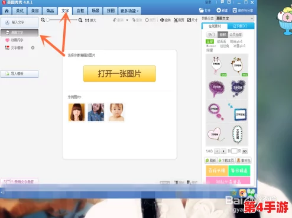Switch to the 美容 tab
The height and width of the screenshot is (218, 292).
pyautogui.click(x=35, y=11)
